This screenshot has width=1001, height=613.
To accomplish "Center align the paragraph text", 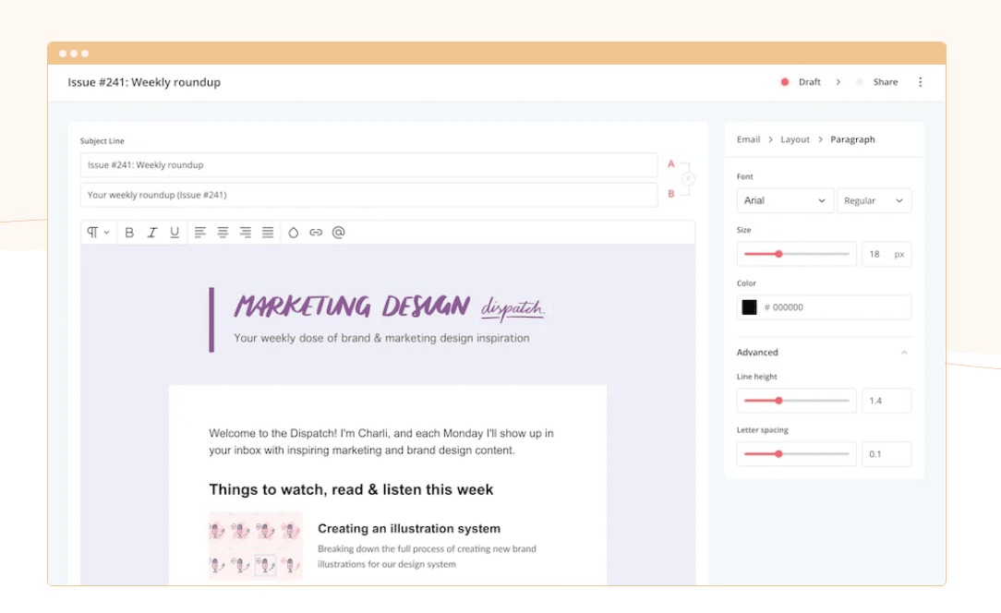I will click(223, 233).
